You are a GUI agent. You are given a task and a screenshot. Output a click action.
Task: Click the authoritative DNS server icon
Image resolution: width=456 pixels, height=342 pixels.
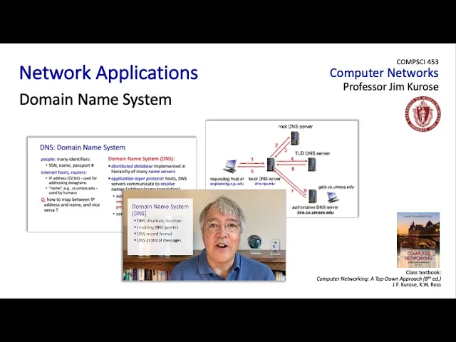(313, 196)
